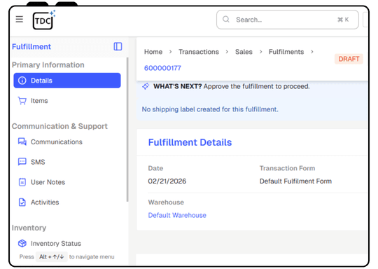Go to Fulfilments breadcrumb
The image size is (378, 269).
coord(286,52)
